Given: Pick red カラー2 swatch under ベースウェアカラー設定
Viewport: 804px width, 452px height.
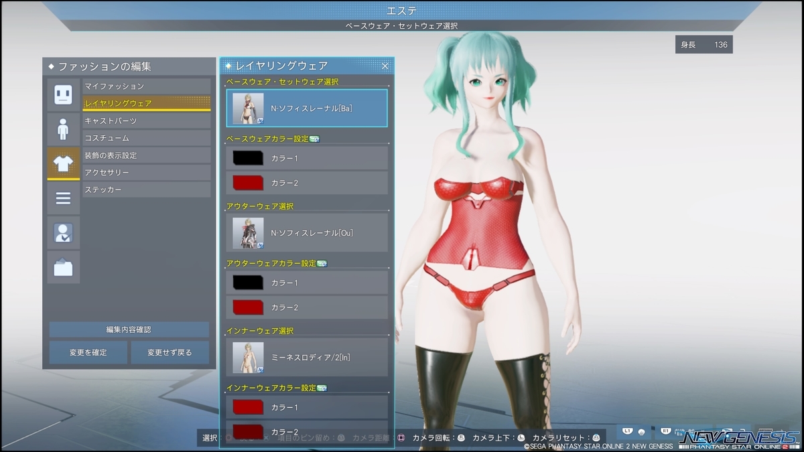Looking at the screenshot, I should pos(248,182).
